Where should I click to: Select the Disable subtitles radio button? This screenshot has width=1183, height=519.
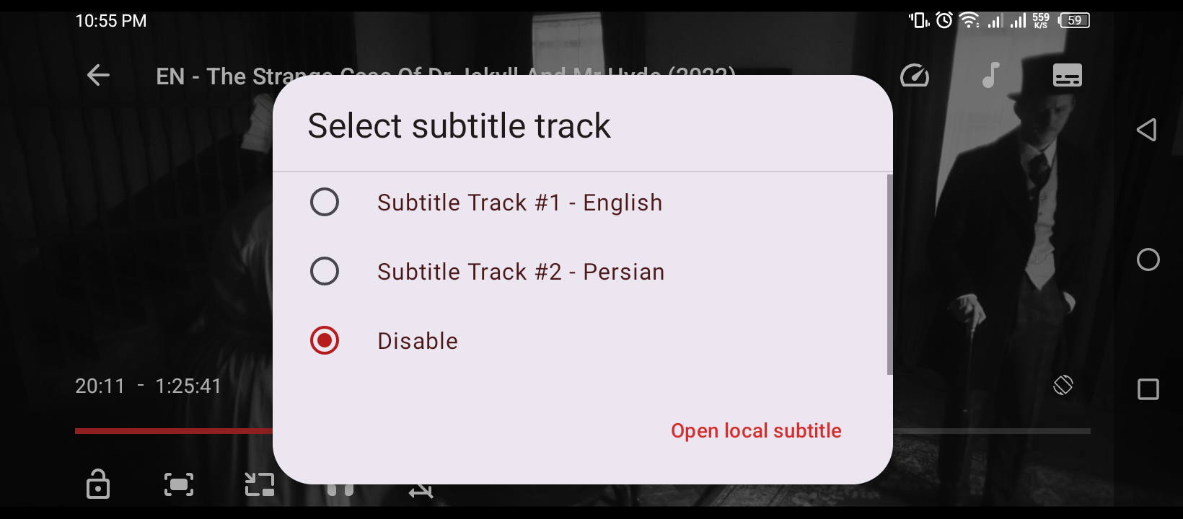pyautogui.click(x=325, y=341)
